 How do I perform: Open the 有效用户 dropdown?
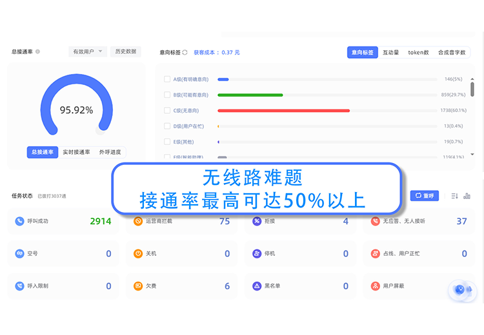click(x=88, y=52)
